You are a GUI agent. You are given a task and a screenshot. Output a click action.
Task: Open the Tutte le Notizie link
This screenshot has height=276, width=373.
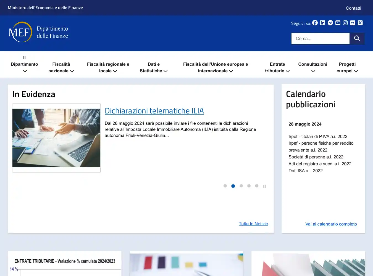pos(253,224)
